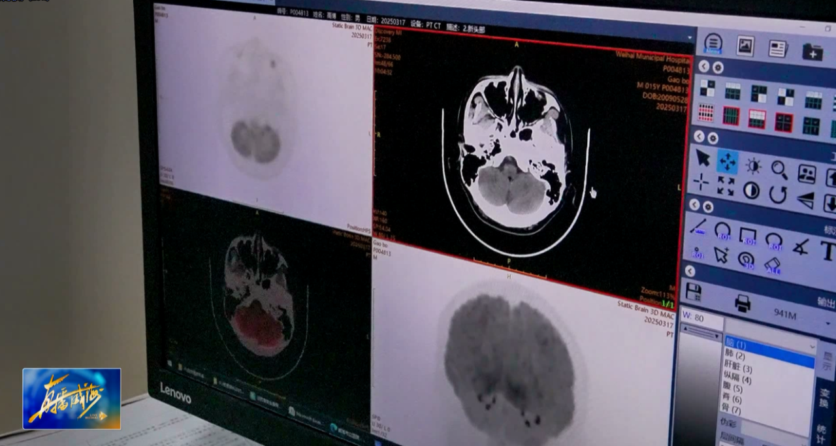Click the flip mirror triangle icon
Viewport: 836px width, 446px height.
point(806,200)
